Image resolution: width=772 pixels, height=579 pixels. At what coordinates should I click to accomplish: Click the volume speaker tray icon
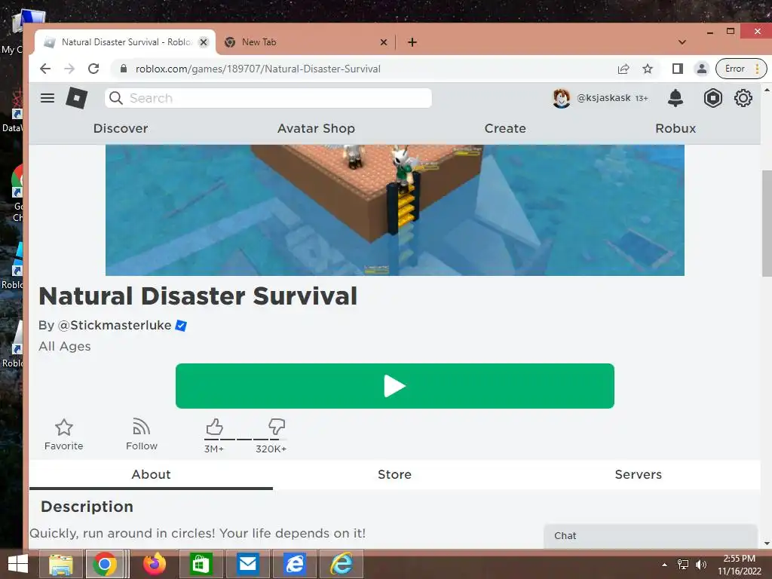click(x=700, y=565)
